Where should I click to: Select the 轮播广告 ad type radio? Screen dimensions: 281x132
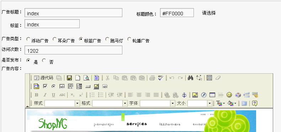129,39
